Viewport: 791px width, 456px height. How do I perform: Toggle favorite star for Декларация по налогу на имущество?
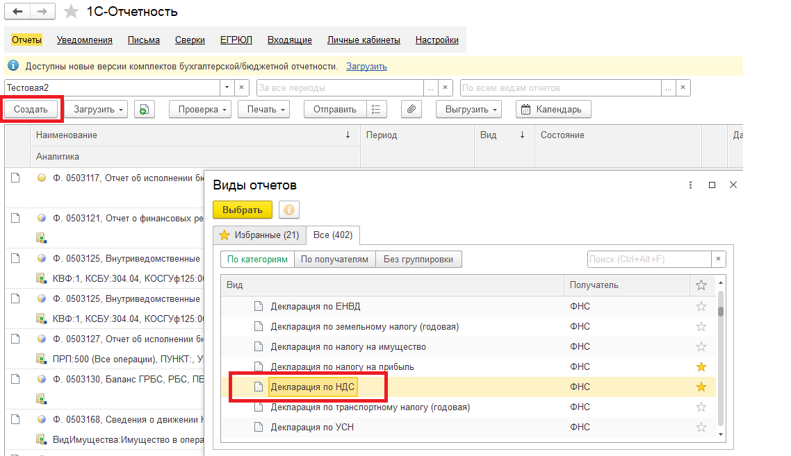pos(701,346)
